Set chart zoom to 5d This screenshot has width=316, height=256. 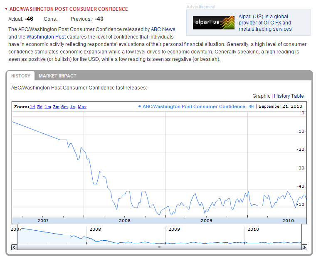[39, 107]
